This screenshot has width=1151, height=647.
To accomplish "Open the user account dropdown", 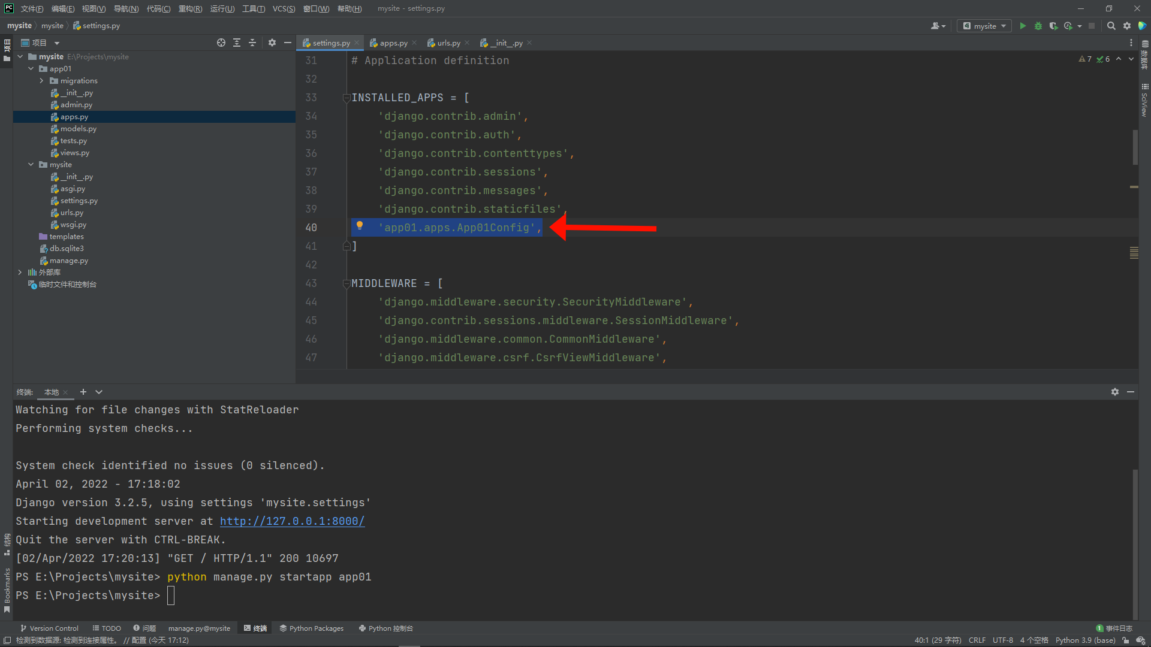I will (938, 26).
